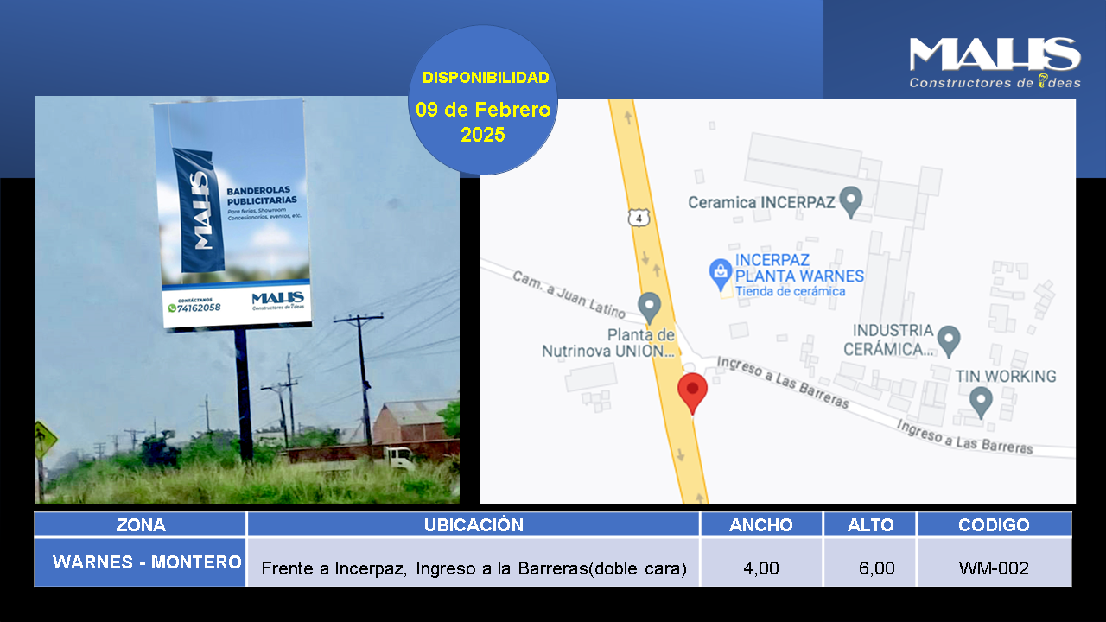1106x622 pixels.
Task: Open the INCERPAZ PLANTA WARNES label link
Action: (798, 269)
